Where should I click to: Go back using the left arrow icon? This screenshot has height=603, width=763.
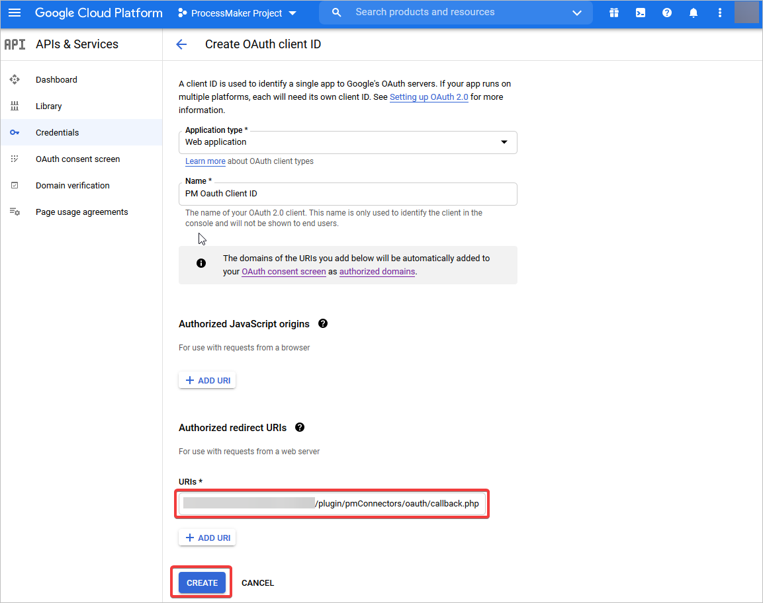pos(181,44)
